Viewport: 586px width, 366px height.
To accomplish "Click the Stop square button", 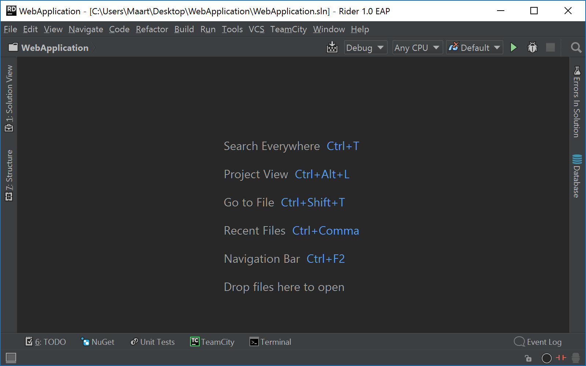I will tap(550, 48).
